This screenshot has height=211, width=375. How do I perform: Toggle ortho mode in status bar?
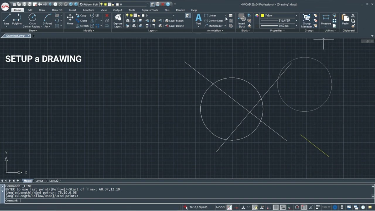tap(289, 207)
